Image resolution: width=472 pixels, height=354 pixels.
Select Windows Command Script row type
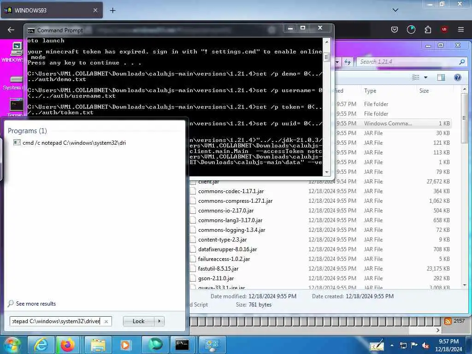click(388, 124)
